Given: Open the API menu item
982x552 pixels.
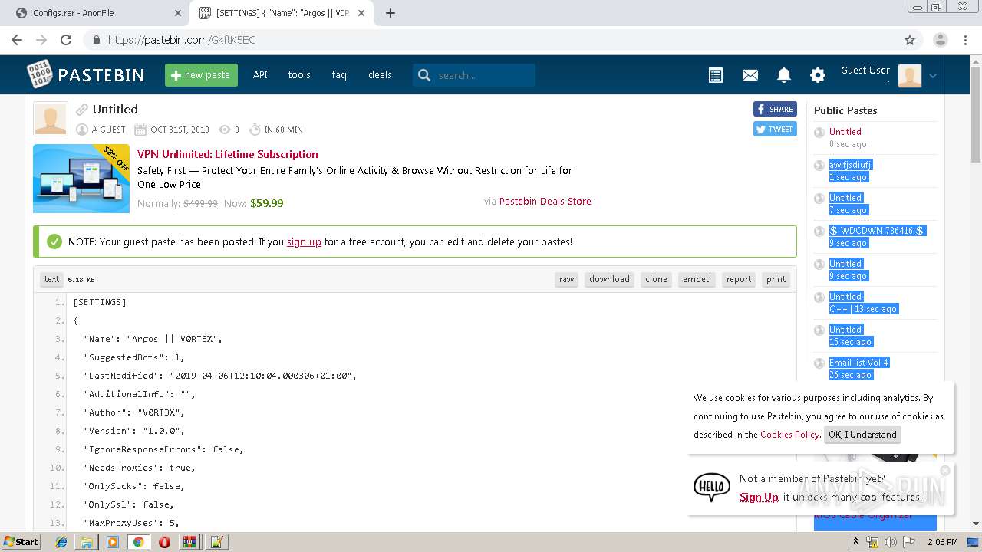Looking at the screenshot, I should 260,75.
